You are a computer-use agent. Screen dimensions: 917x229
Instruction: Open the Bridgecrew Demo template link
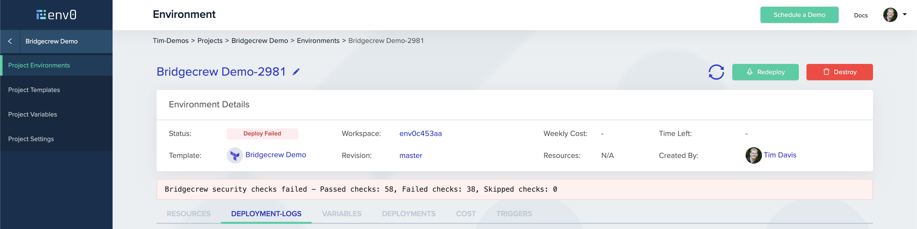tap(276, 155)
